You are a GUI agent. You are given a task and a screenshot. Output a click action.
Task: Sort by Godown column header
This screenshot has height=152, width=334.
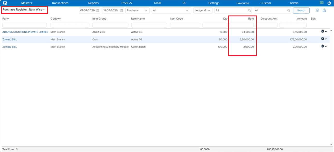pos(56,19)
